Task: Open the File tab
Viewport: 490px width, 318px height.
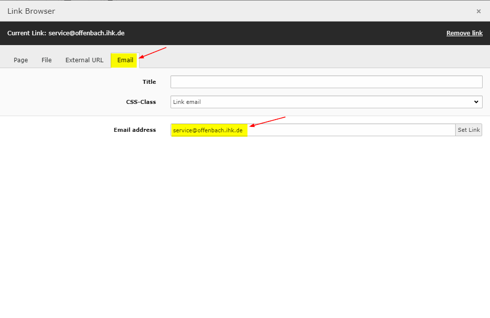Action: tap(47, 60)
